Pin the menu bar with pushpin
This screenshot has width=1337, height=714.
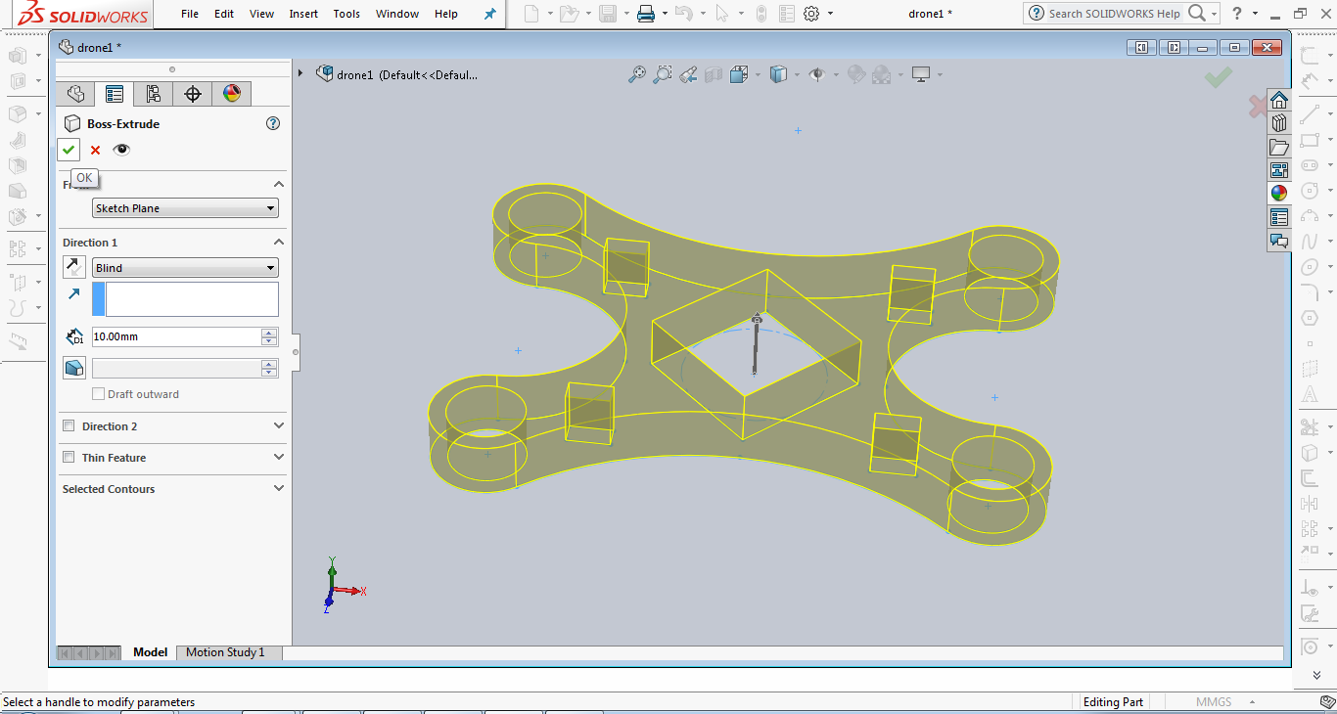point(490,14)
